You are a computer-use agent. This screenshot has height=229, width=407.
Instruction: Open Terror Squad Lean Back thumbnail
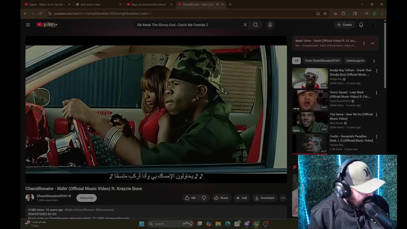coord(310,100)
